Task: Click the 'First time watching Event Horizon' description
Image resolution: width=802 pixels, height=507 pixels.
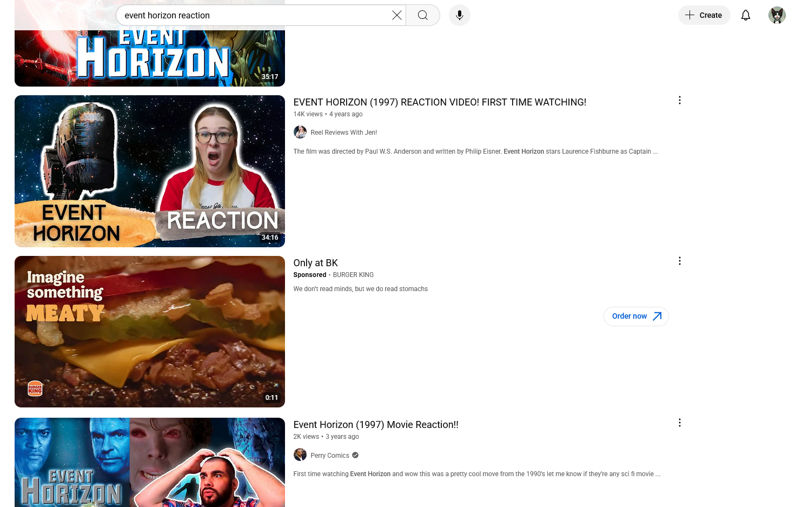Action: coord(477,474)
